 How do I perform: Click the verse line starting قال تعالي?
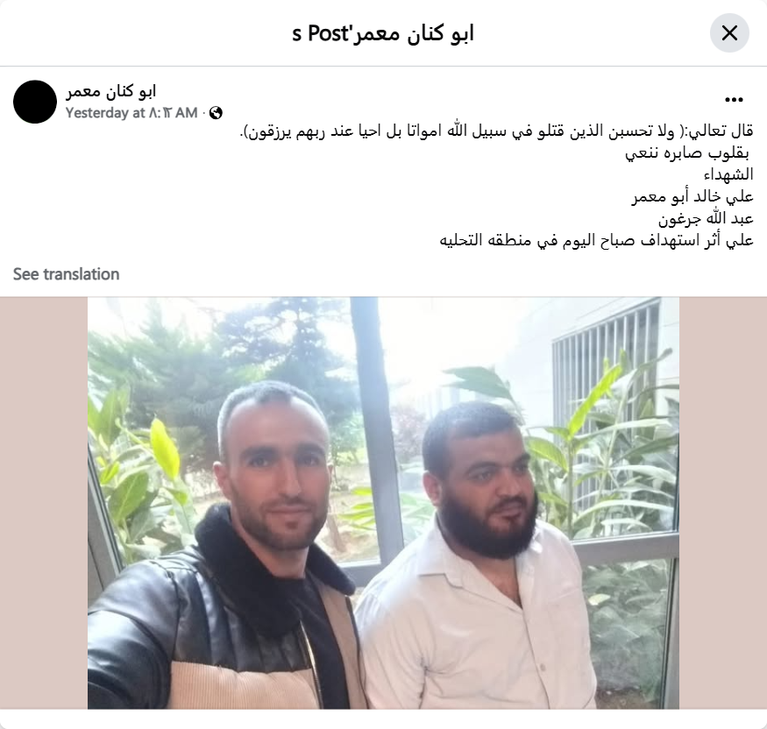click(x=496, y=131)
